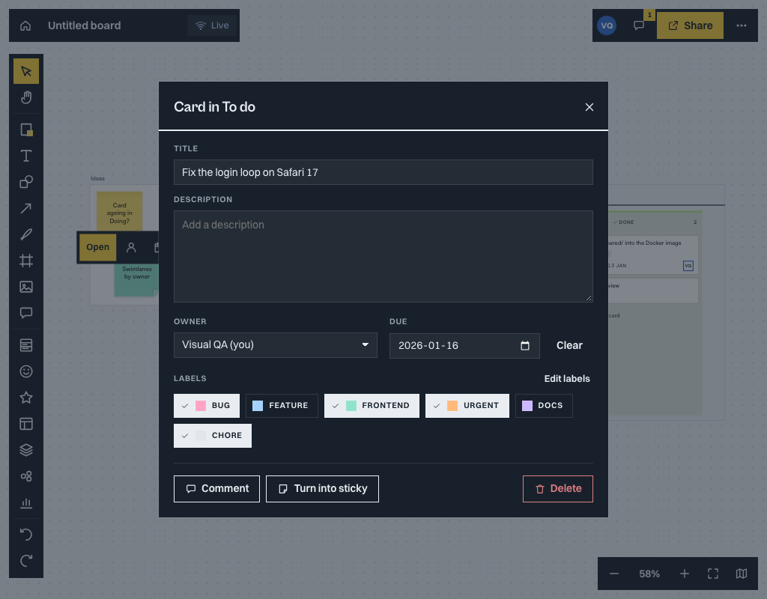Zoom in with the plus icon

(685, 574)
